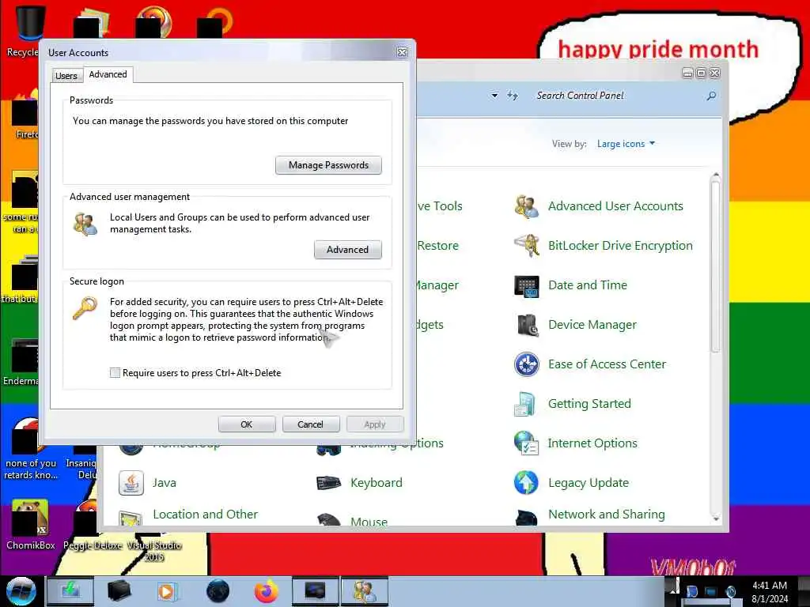This screenshot has width=810, height=607.
Task: Open the Keyboard settings icon
Action: click(x=328, y=483)
